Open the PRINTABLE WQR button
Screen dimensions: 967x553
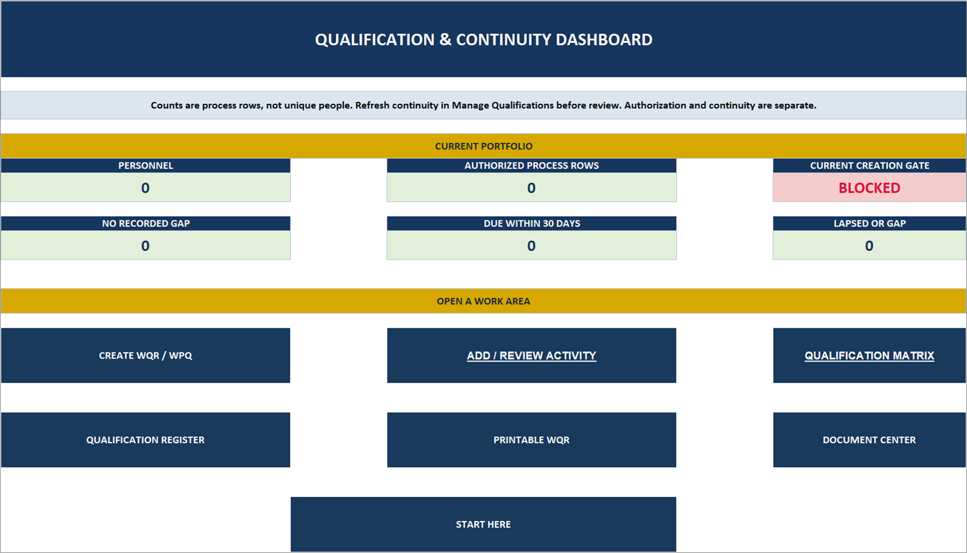(x=531, y=440)
